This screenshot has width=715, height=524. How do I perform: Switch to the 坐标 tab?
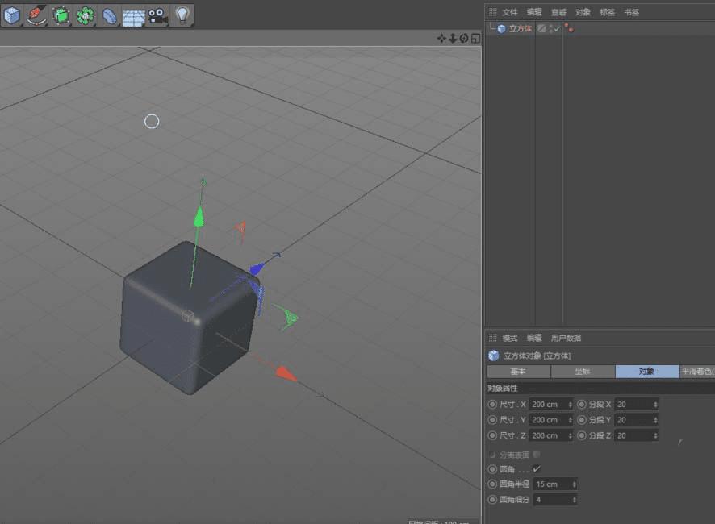(583, 372)
